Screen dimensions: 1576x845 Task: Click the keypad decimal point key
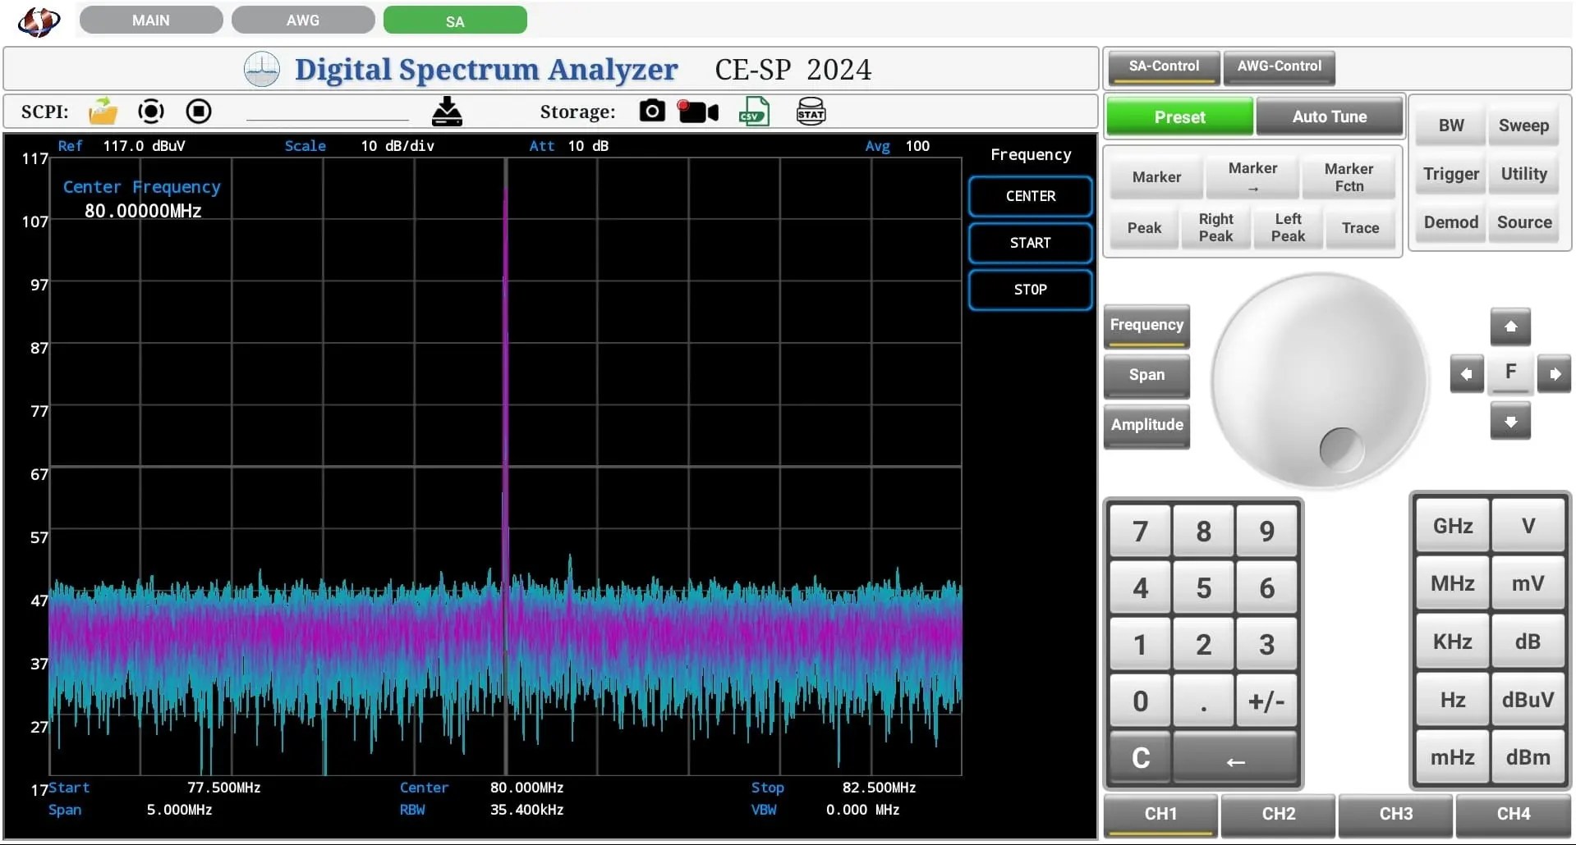point(1203,701)
